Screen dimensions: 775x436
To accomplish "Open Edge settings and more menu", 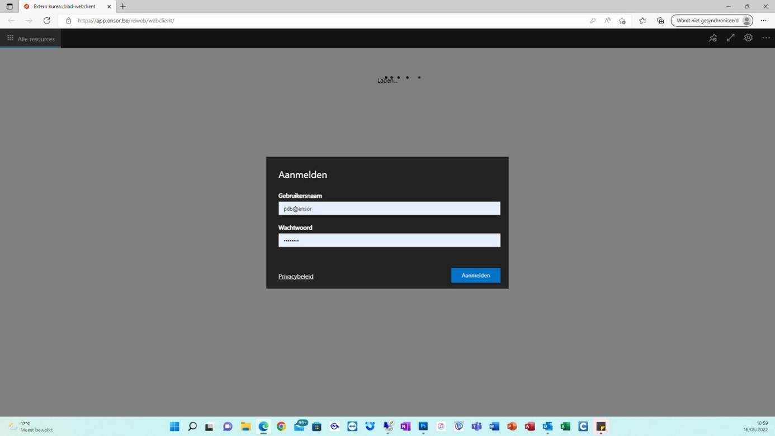I will click(x=763, y=21).
